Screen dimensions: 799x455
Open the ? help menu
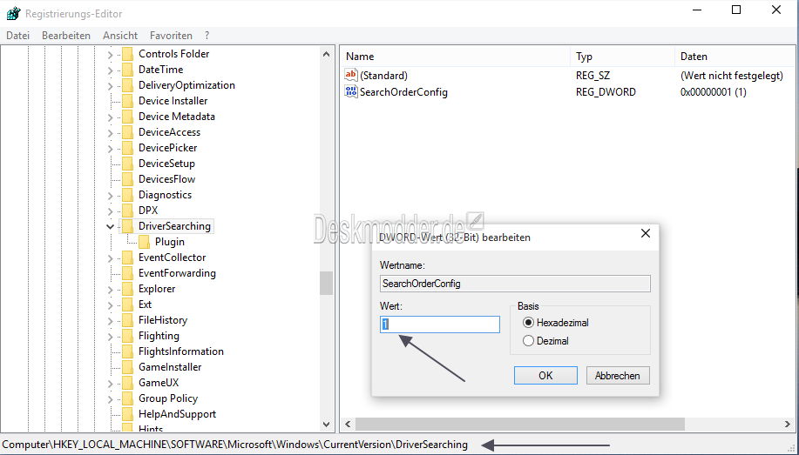(x=207, y=36)
